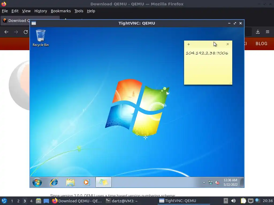Minimize the TightVNC: QEMU window
Viewport: 274px width, 205px height.
(229, 23)
